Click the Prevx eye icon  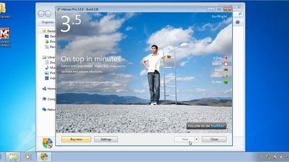[226, 70]
